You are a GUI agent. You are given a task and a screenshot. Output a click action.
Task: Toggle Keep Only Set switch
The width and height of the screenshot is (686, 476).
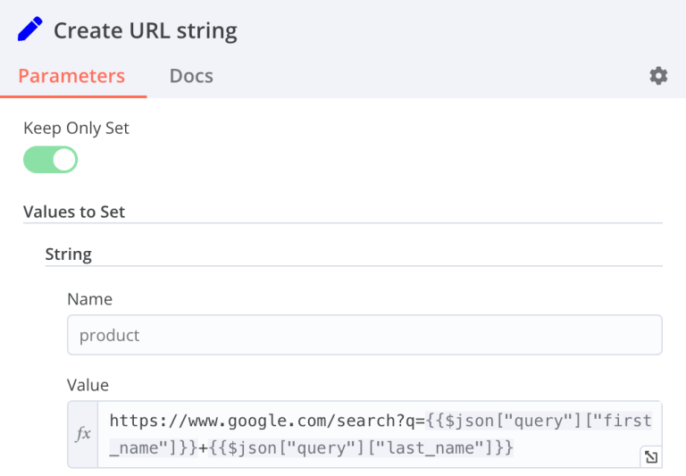[x=50, y=160]
